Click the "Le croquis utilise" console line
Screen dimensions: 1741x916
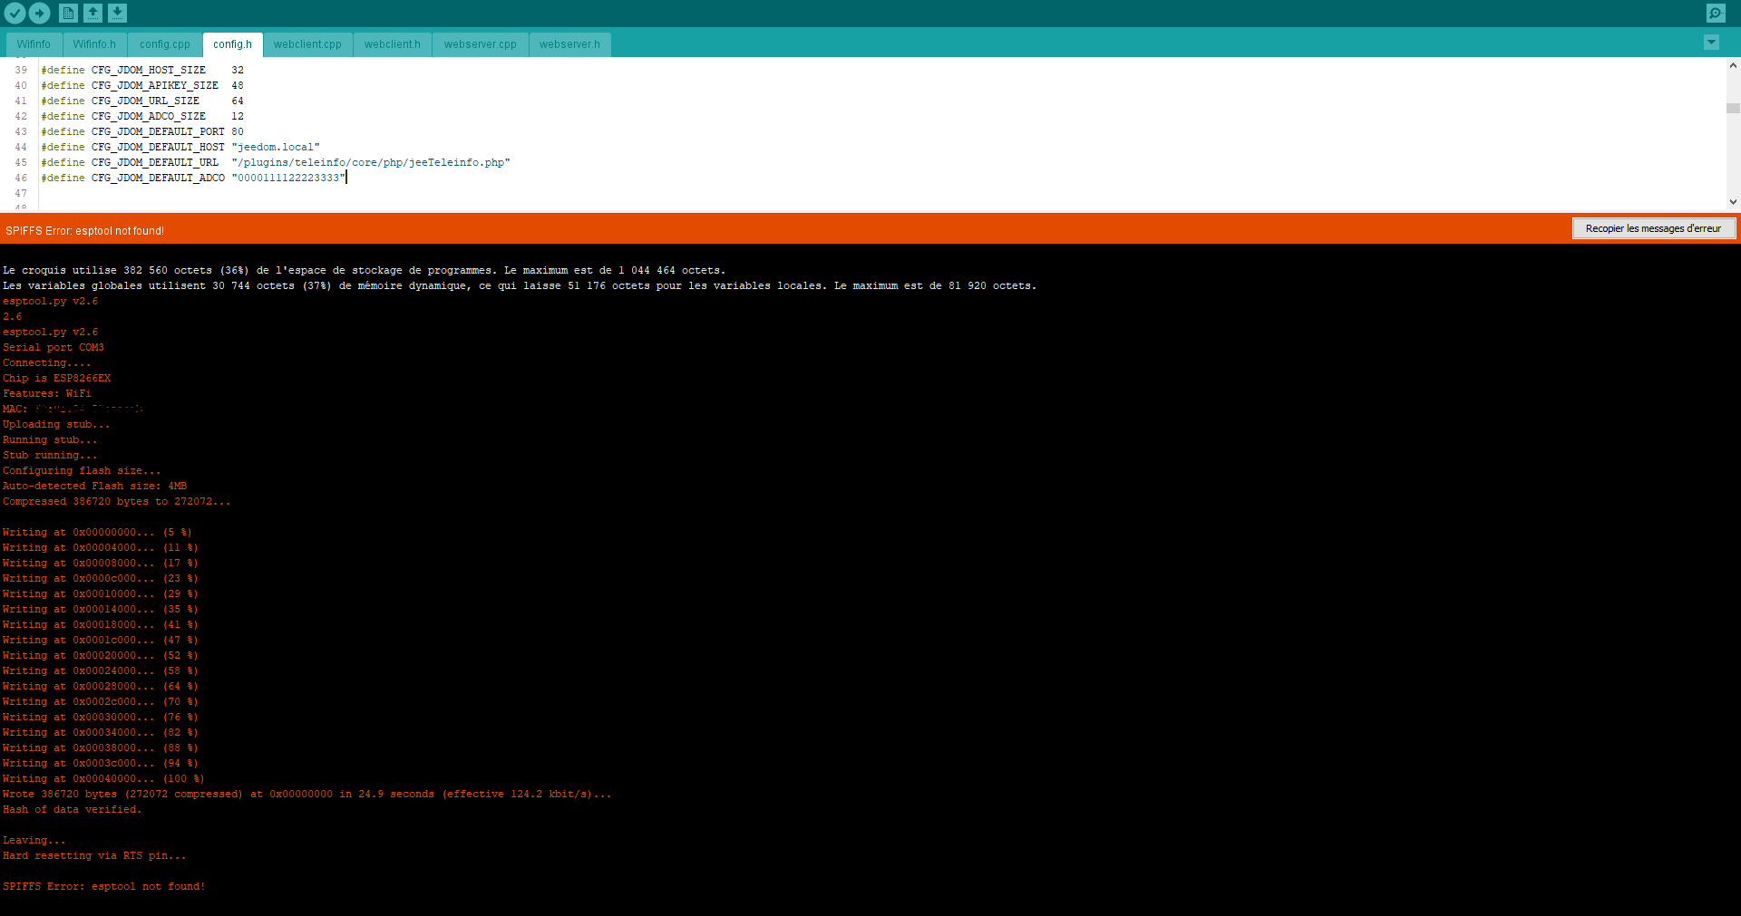pos(364,270)
